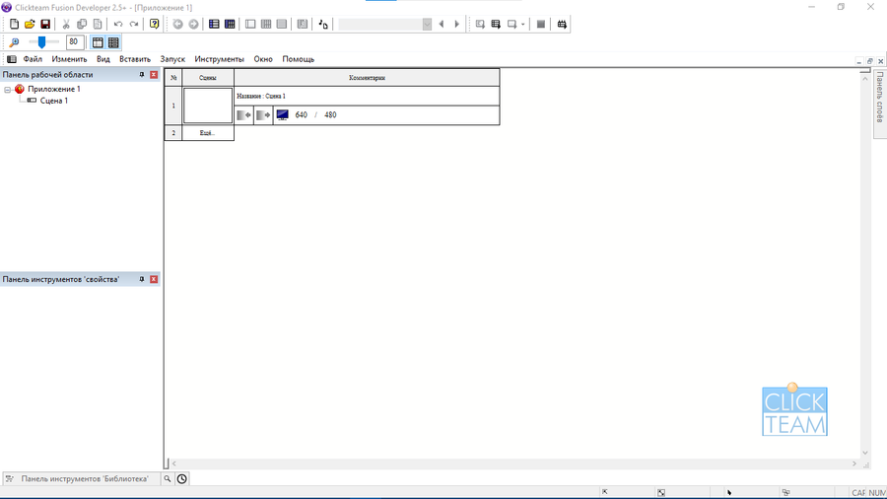The image size is (887, 499).
Task: Set fade-out transition for Сцена 1
Action: point(263,114)
